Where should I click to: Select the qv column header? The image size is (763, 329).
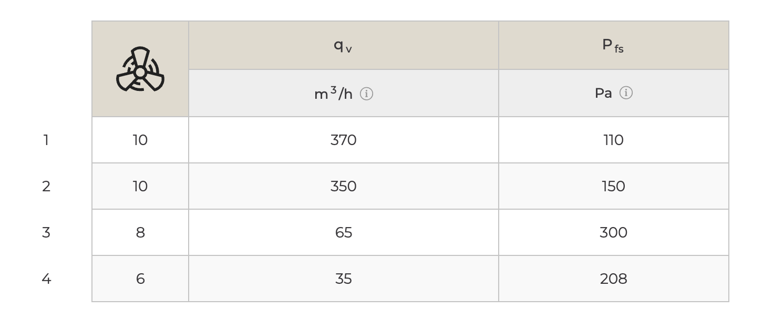(x=343, y=46)
